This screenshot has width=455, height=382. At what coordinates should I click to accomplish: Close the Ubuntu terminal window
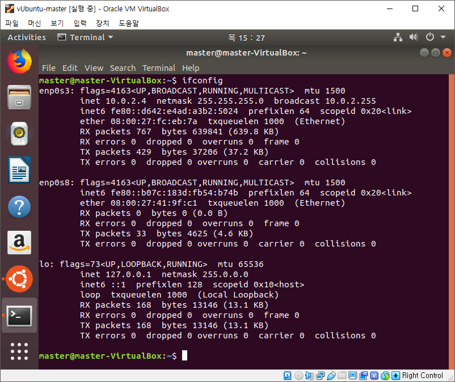click(447, 53)
